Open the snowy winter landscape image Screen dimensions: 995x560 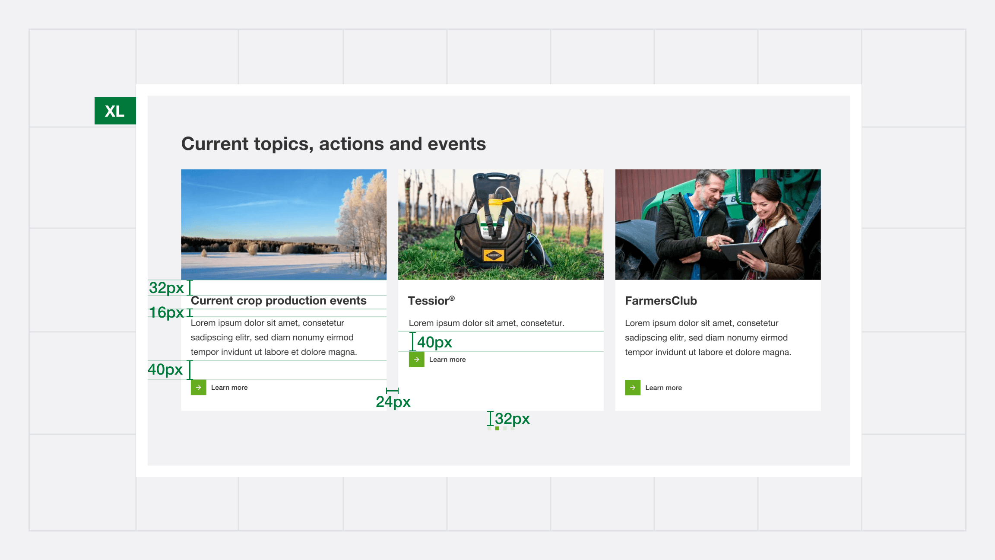(x=284, y=225)
